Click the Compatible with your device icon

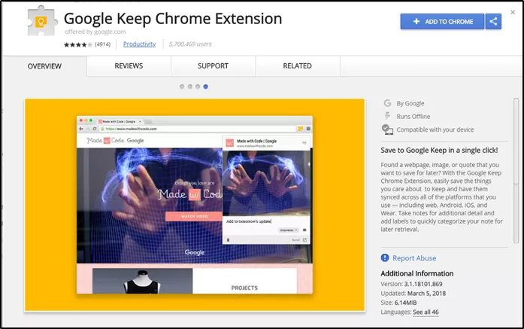[387, 129]
